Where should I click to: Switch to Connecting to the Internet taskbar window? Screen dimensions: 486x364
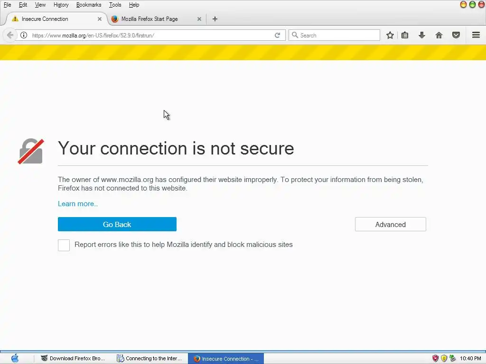tap(150, 358)
